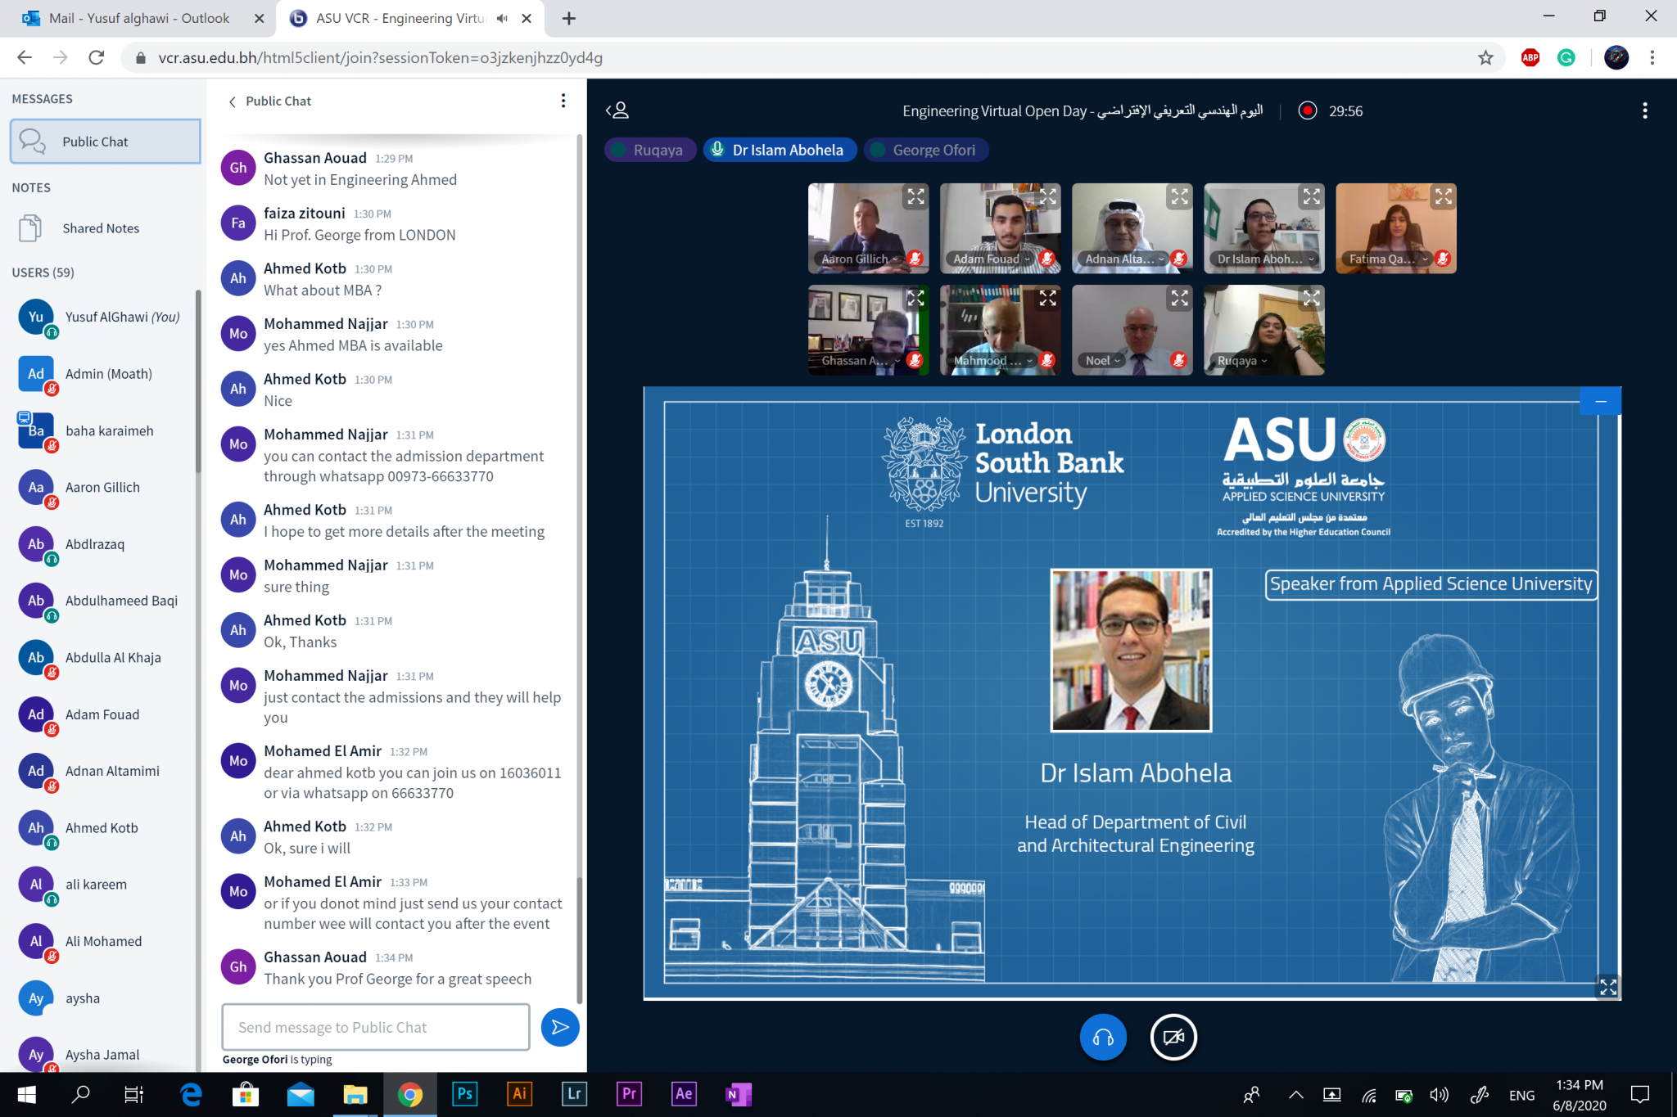The image size is (1677, 1117).
Task: Open the meeting options three-dot menu
Action: (1645, 110)
